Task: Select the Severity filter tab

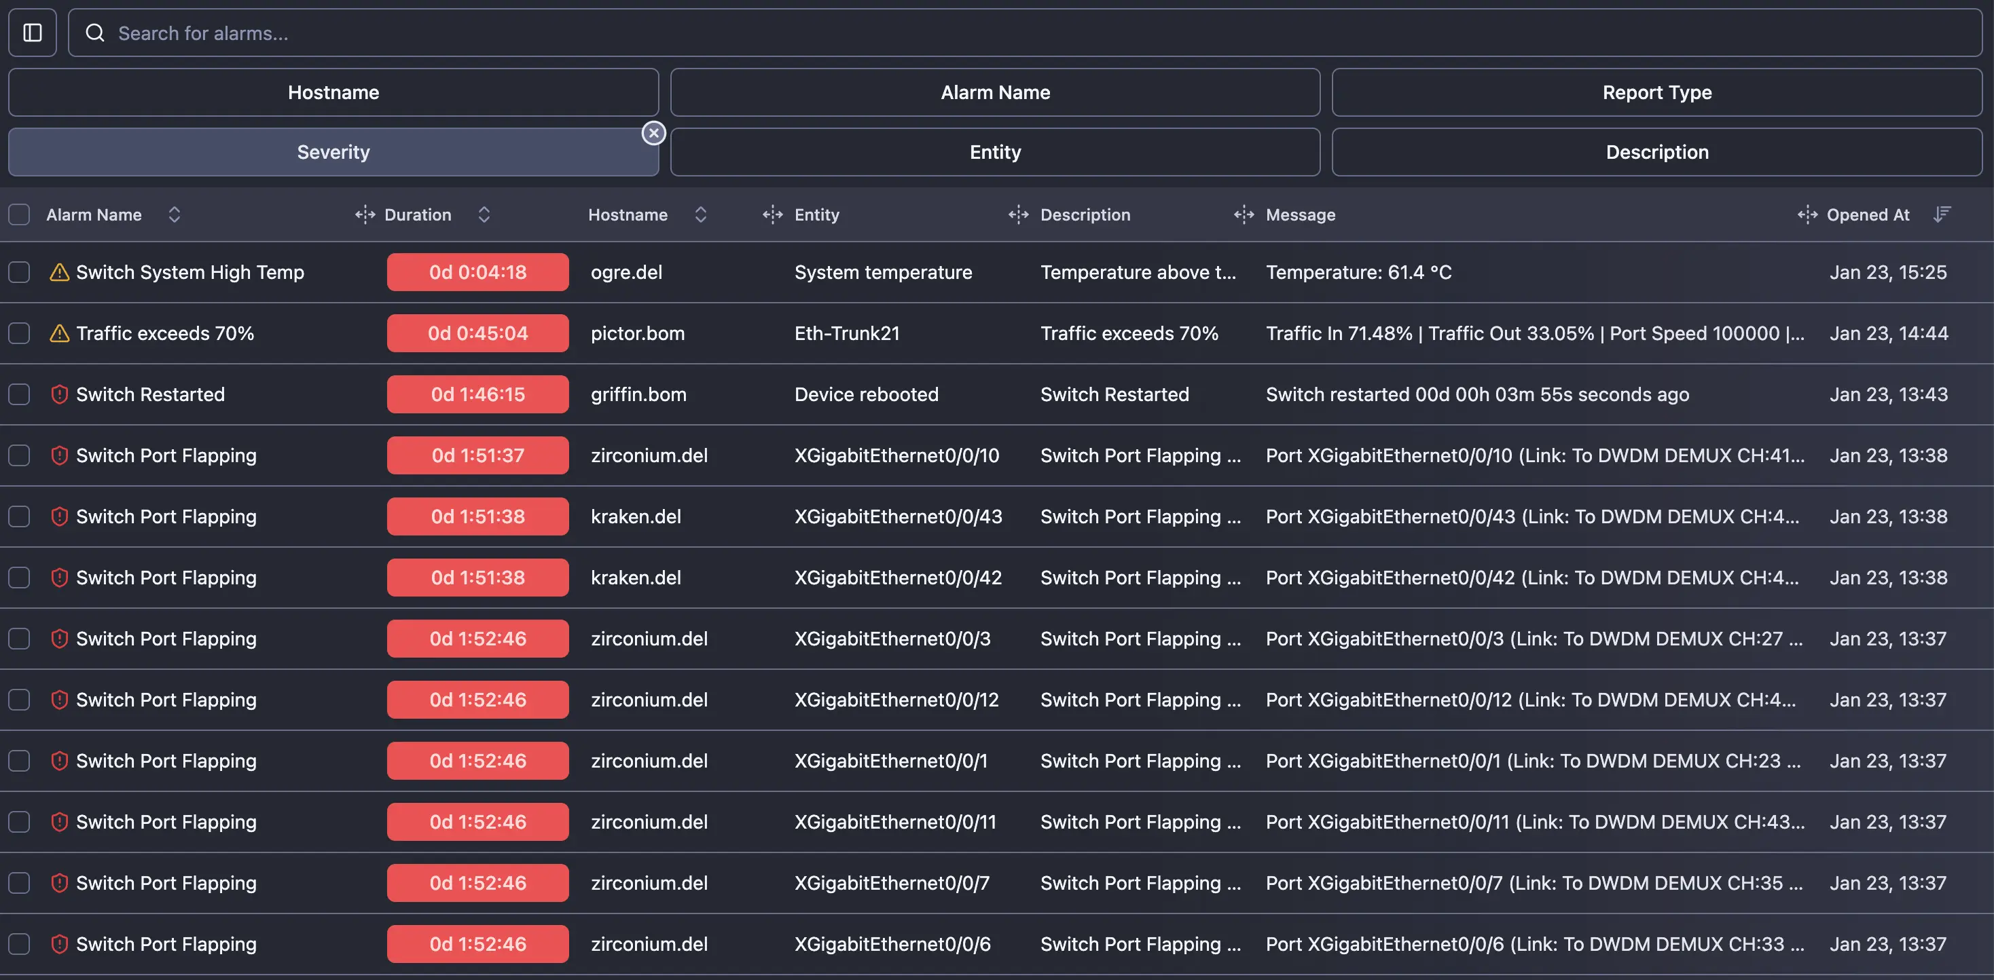Action: (333, 151)
